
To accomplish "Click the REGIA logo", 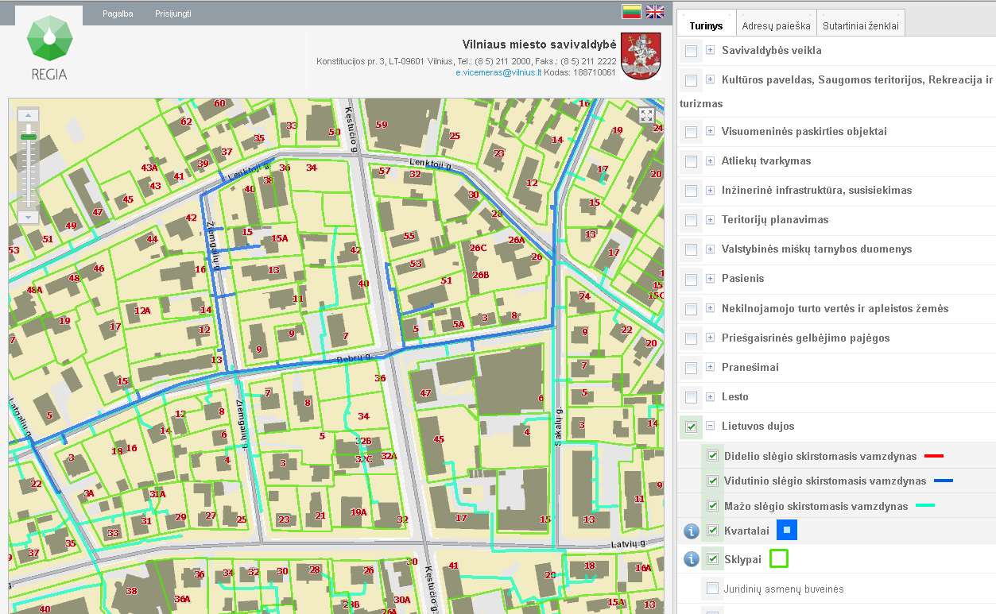I will (x=49, y=48).
